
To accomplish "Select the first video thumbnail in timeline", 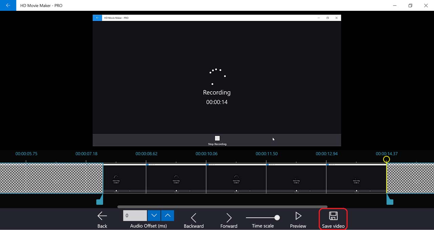I will (x=125, y=179).
